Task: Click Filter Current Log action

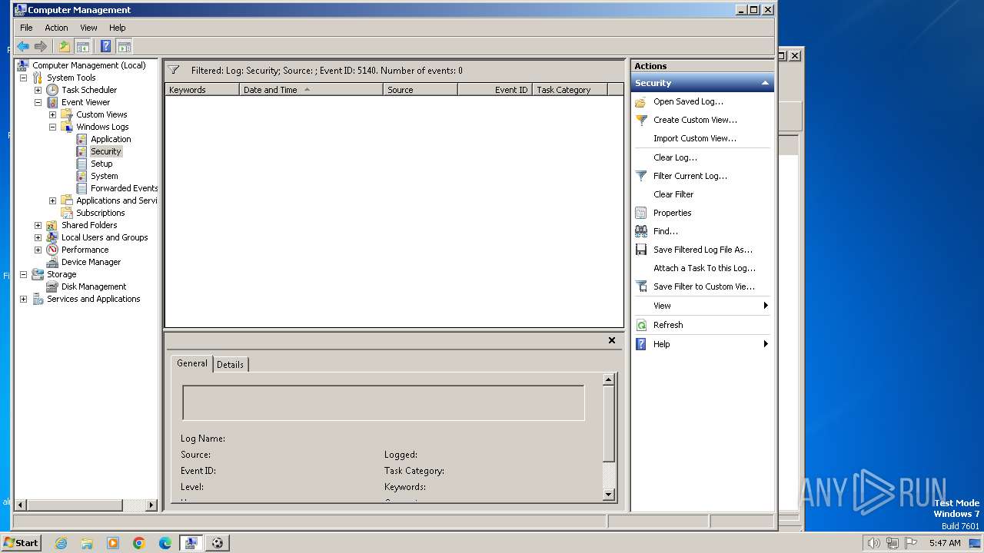Action: pos(690,176)
